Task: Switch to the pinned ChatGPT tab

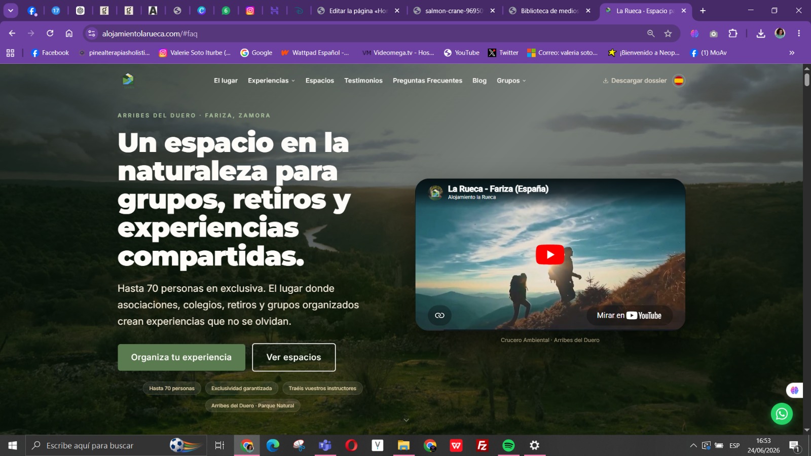Action: click(x=80, y=11)
